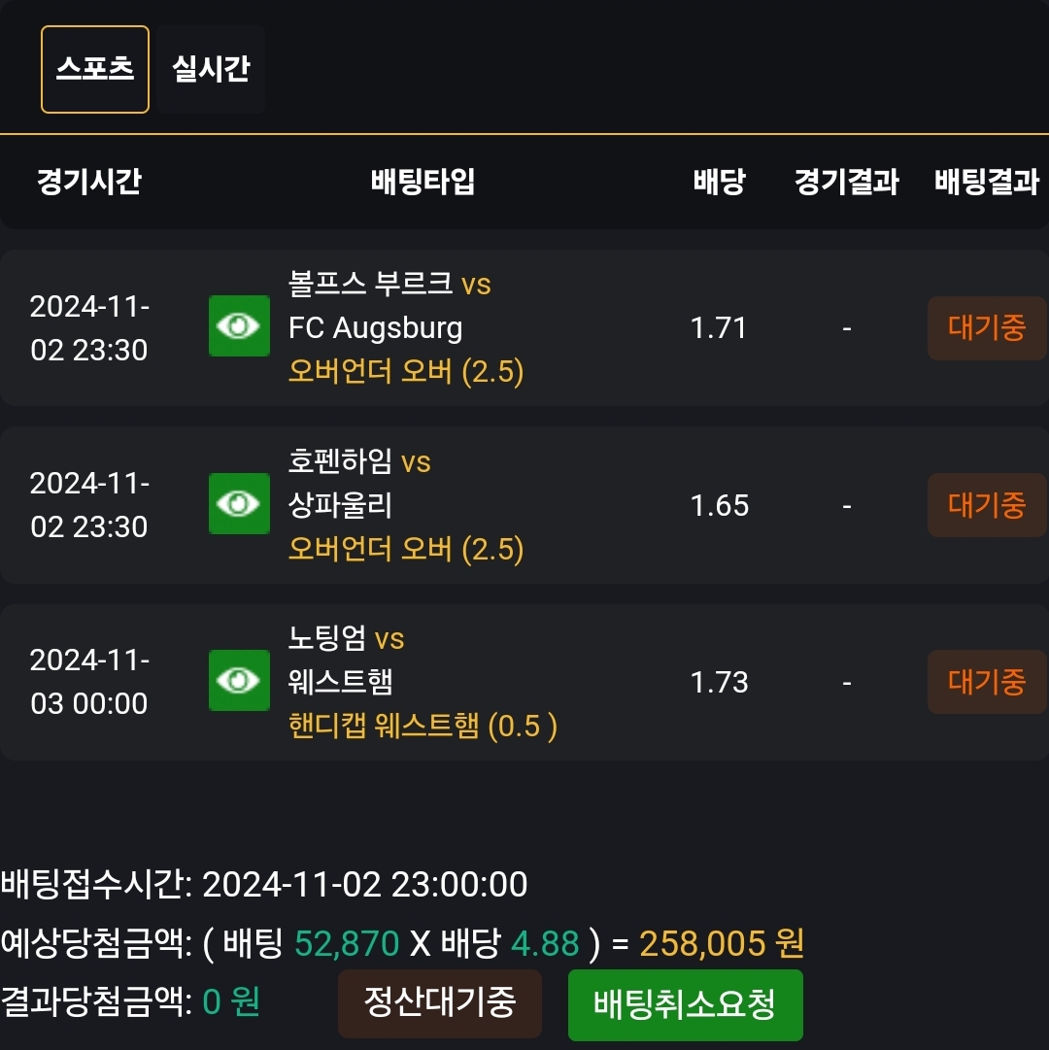Click 대기중 badge for the 웨스트햄 match
Viewport: 1049px width, 1050px height.
[x=987, y=682]
